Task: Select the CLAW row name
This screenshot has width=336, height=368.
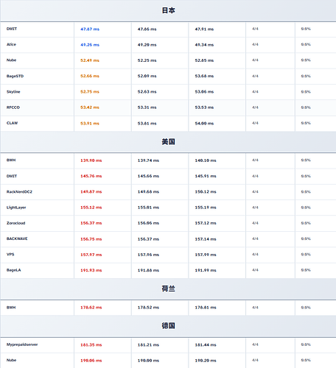Action: (x=12, y=123)
